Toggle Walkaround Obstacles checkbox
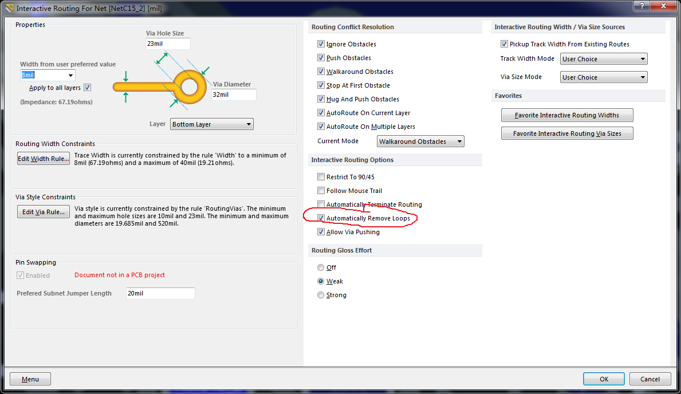This screenshot has height=394, width=681. pyautogui.click(x=321, y=71)
